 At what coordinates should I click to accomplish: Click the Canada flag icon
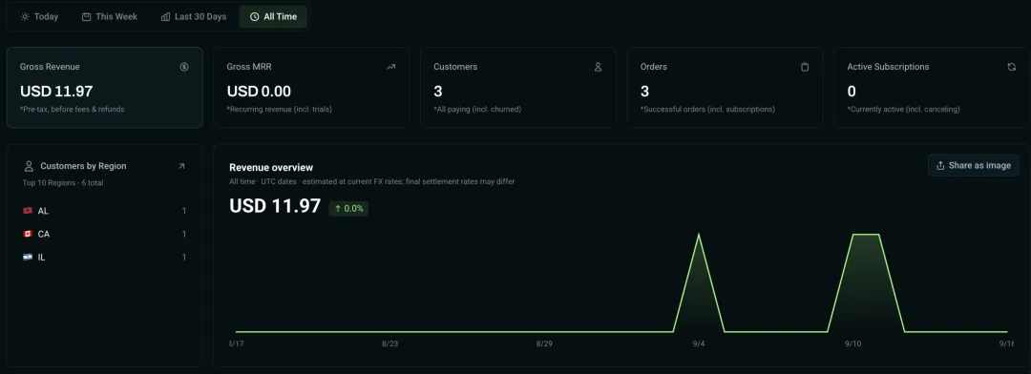pos(28,234)
